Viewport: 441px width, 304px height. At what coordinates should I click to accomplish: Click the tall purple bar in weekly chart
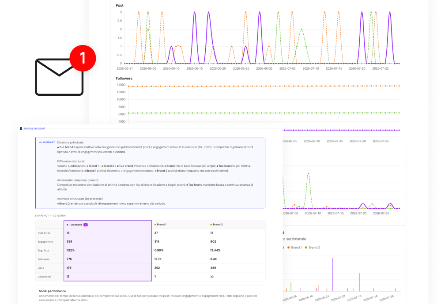332,275
